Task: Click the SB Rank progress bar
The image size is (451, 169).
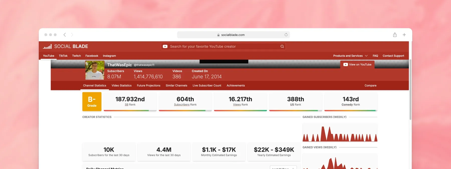Action: click(130, 110)
